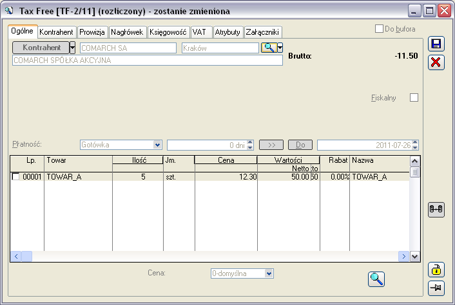Click the Nazwa column header
This screenshot has width=455, height=305.
(x=380, y=160)
